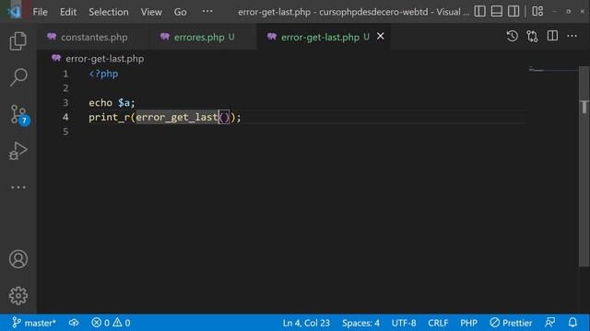Screen dimensions: 590x331
Task: Click Ln 4, Col 23 status entry
Action: pyautogui.click(x=306, y=323)
